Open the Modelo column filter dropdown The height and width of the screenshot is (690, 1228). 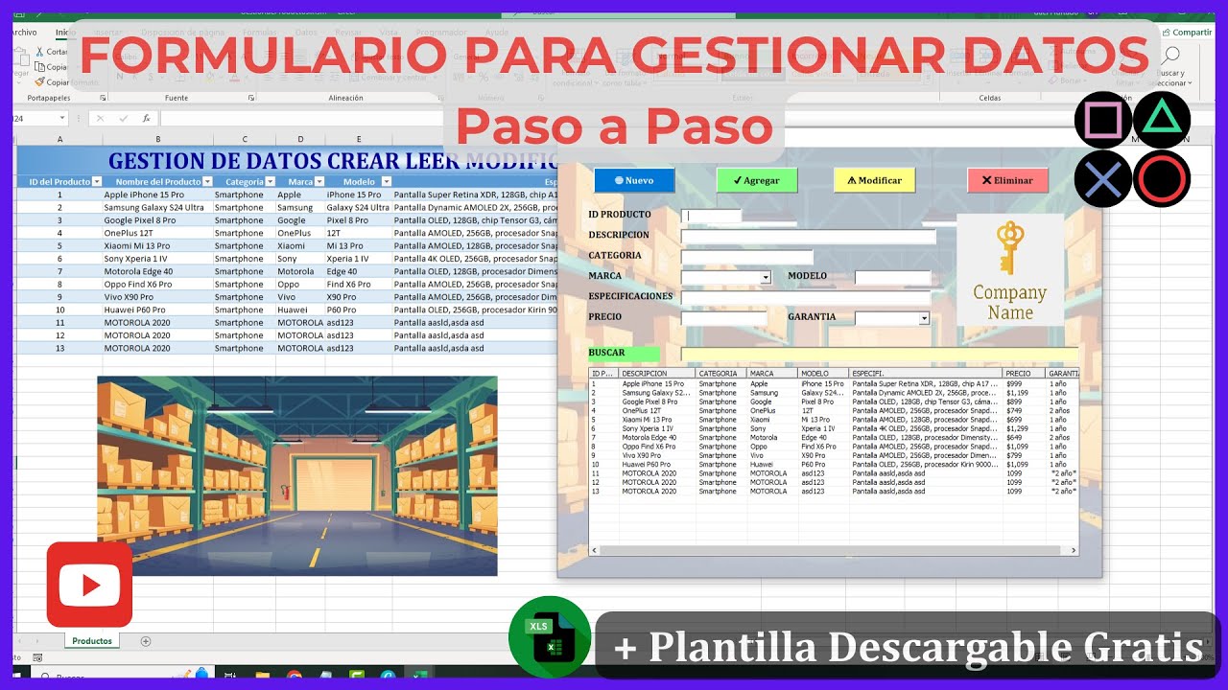(387, 181)
